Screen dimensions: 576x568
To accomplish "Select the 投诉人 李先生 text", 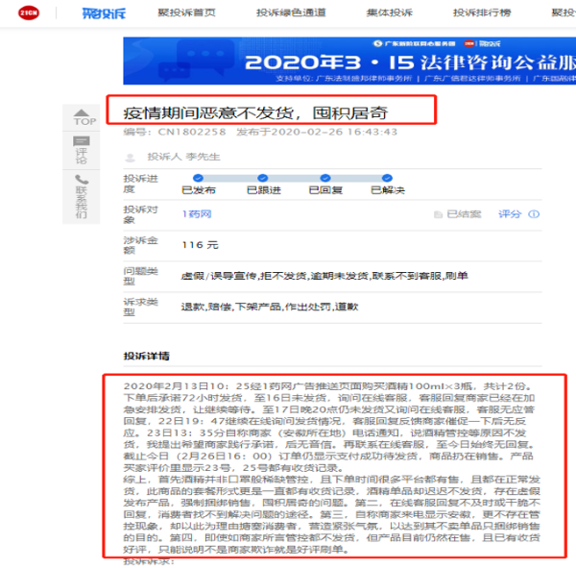I will click(183, 157).
